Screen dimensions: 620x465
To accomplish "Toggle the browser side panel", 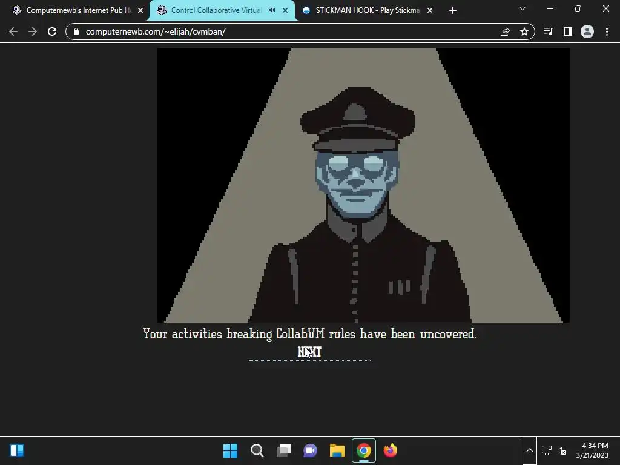I will point(568,31).
